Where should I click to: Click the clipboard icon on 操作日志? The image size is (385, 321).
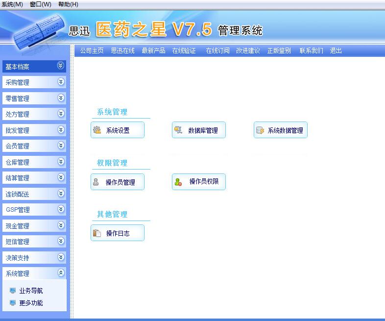coord(97,233)
